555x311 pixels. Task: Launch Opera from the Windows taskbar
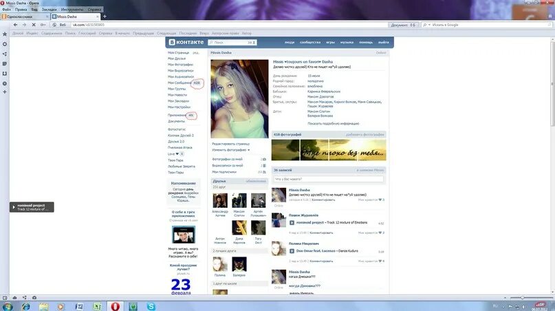(115, 306)
